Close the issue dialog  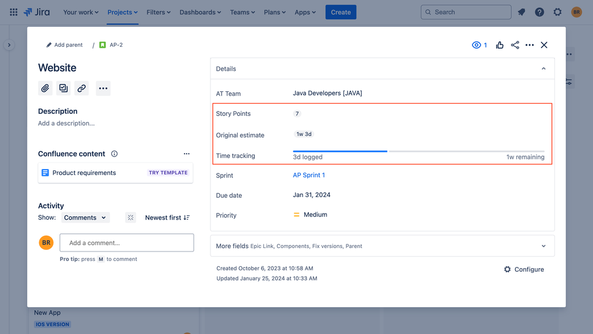coord(544,45)
